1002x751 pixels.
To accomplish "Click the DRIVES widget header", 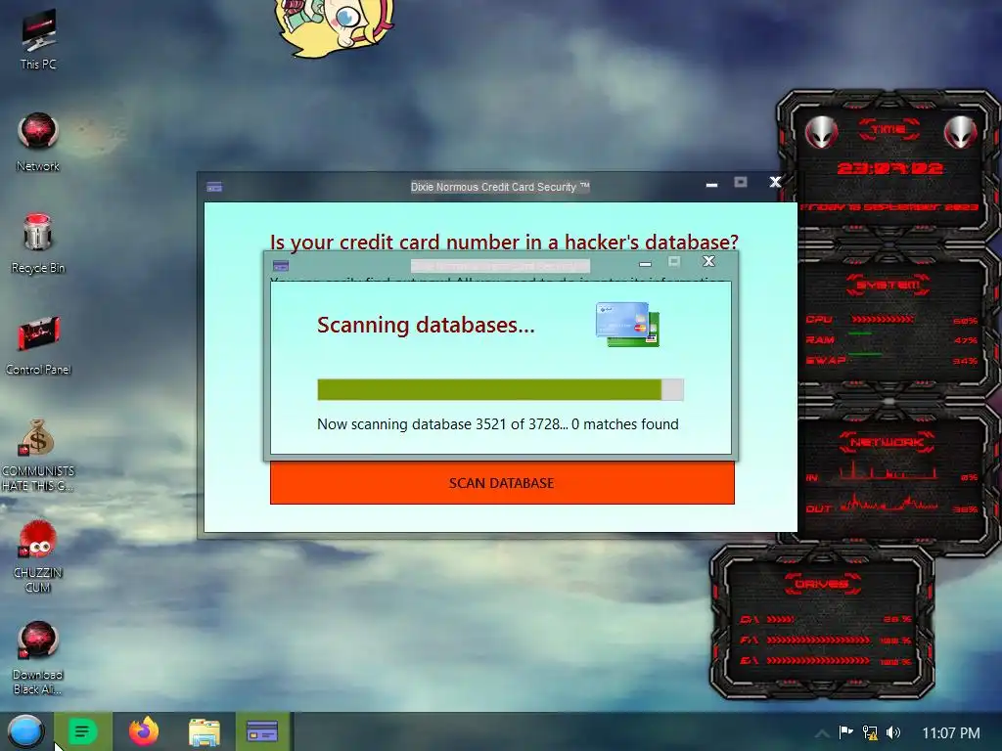I will (x=822, y=583).
